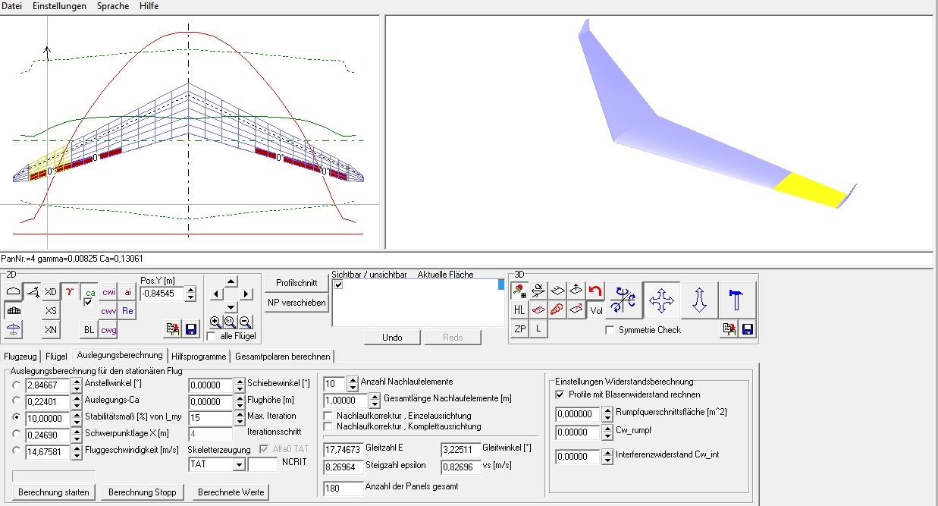
Task: Toggle the Vol button in 3D panel
Action: tap(596, 310)
